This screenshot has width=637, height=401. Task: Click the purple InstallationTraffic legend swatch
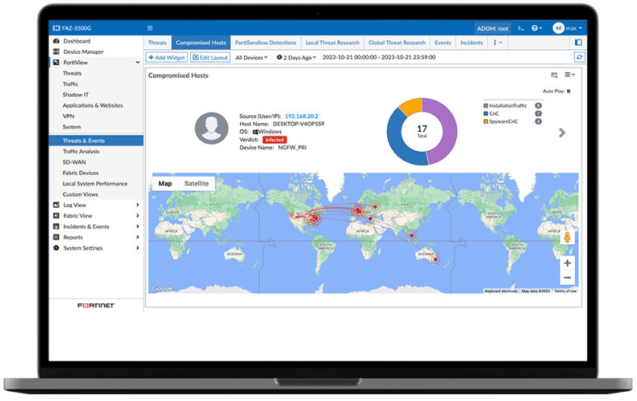pyautogui.click(x=486, y=105)
